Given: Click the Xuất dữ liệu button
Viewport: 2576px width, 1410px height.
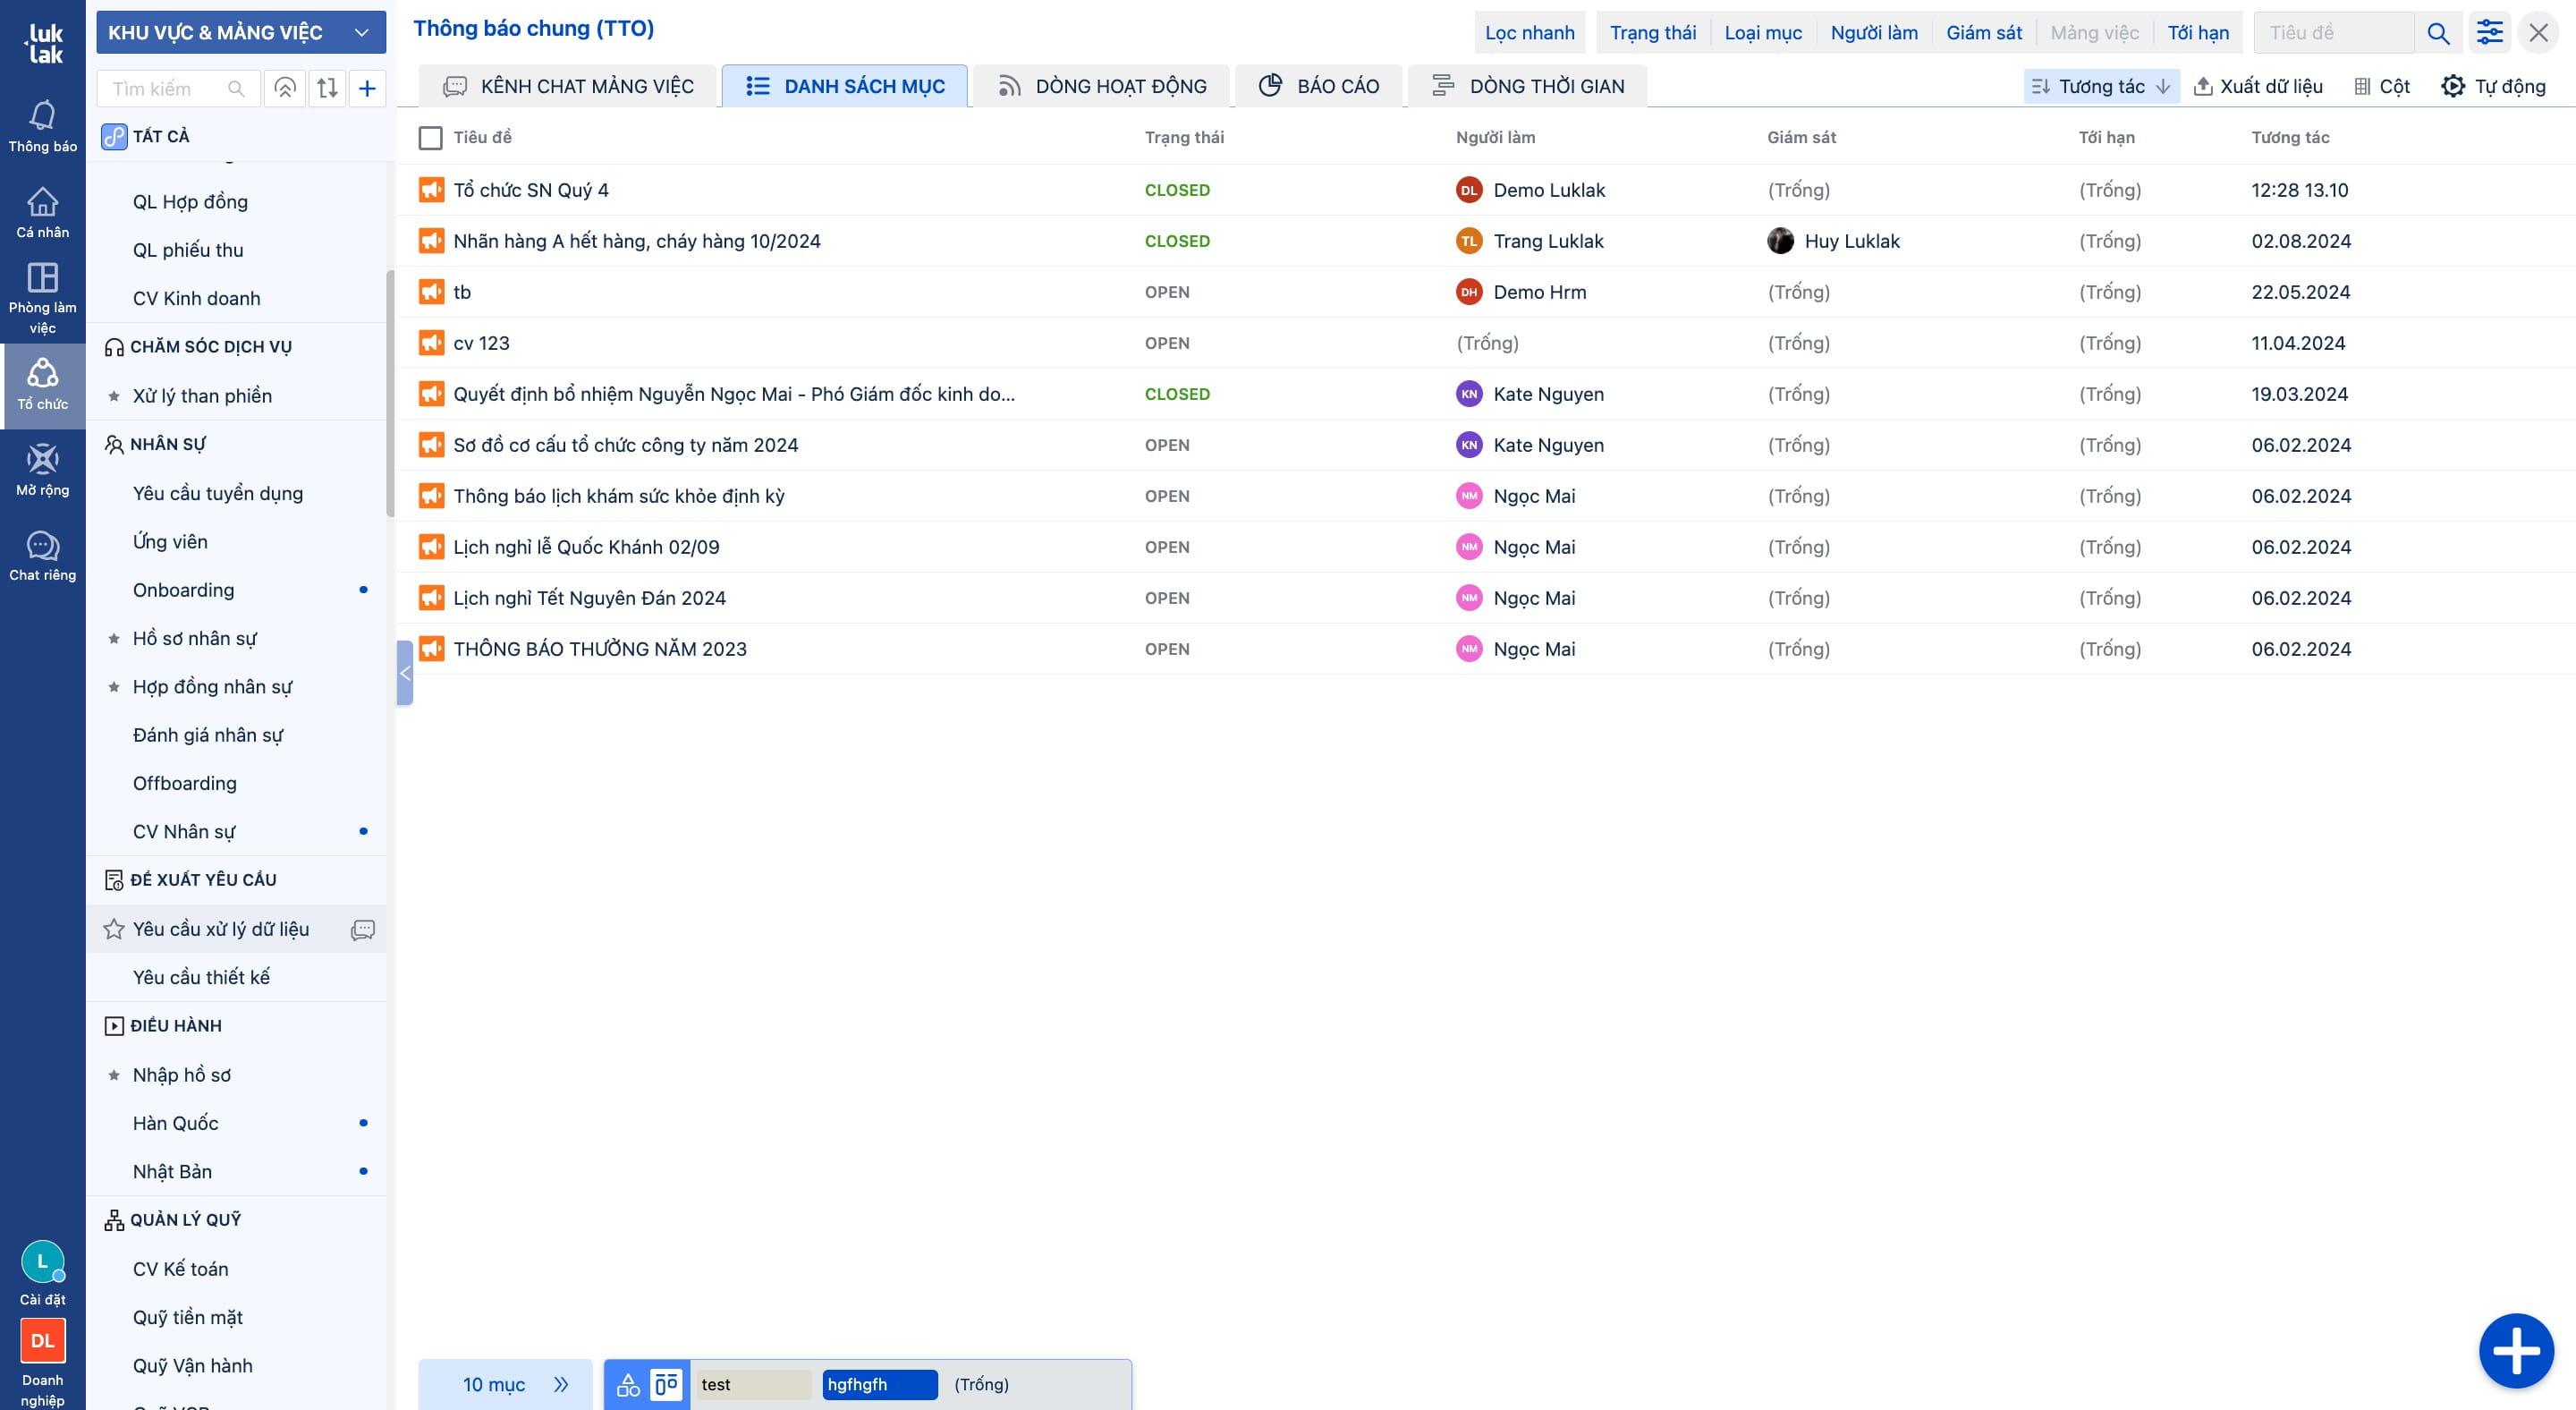Looking at the screenshot, I should [2258, 86].
